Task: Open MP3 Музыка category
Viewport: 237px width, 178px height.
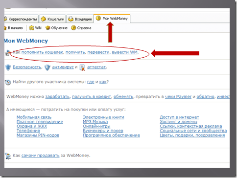Action: 95,122
